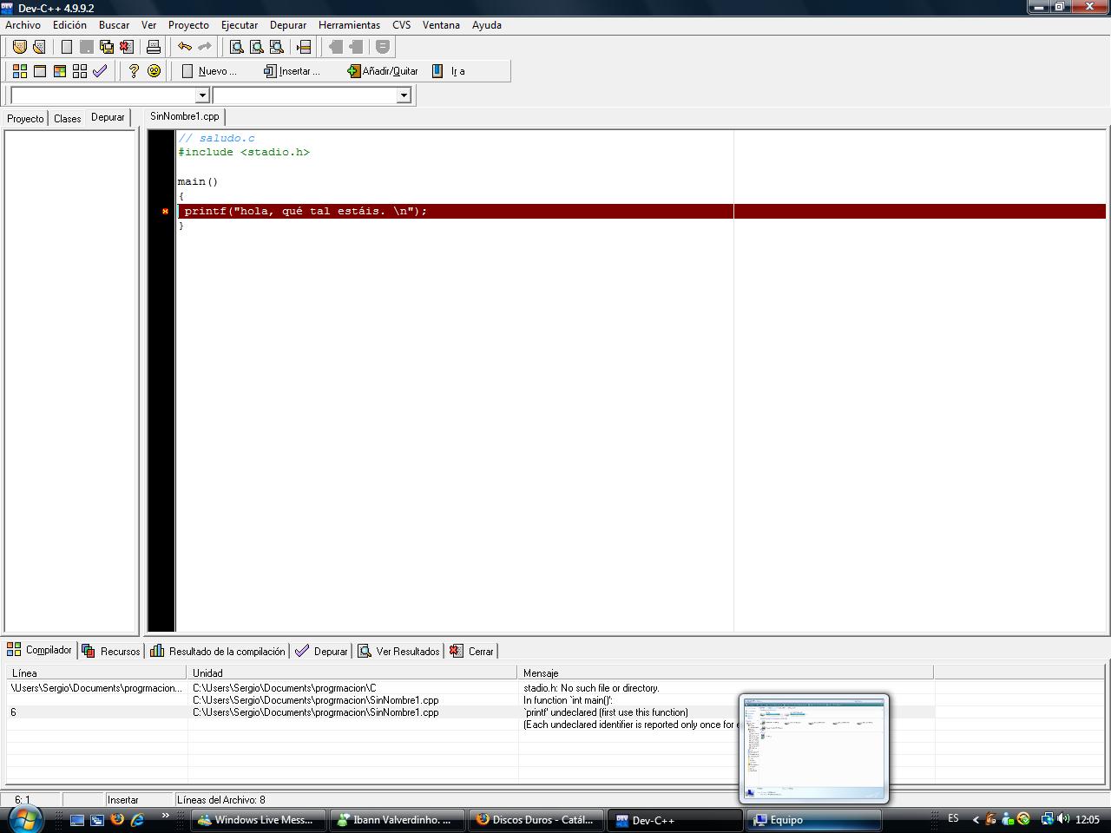
Task: Click the Print toolbar icon
Action: 154,47
